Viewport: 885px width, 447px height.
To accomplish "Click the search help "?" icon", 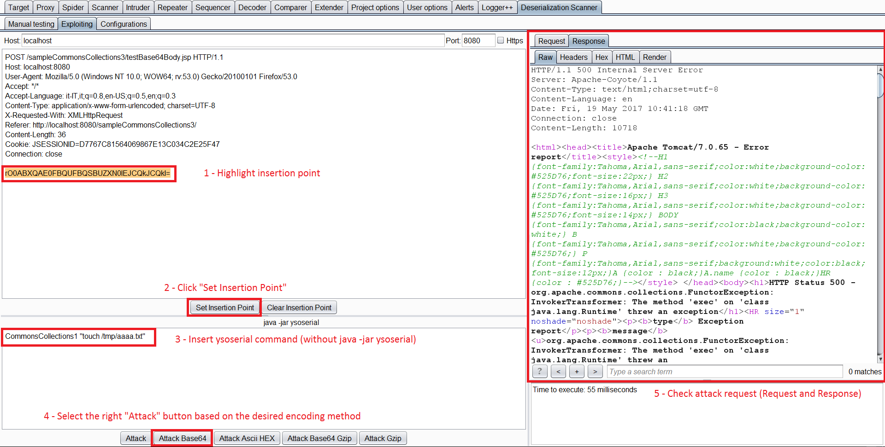I will pyautogui.click(x=539, y=372).
